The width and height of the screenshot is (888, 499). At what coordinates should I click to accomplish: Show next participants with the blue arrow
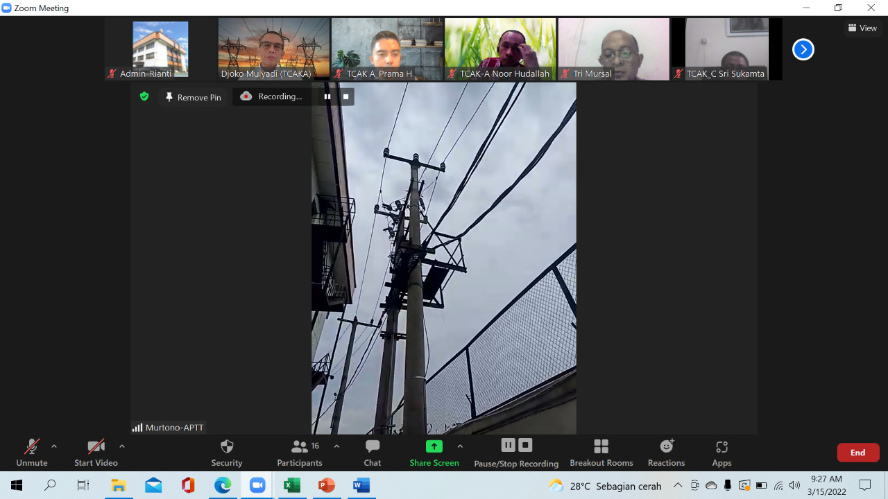click(x=803, y=49)
